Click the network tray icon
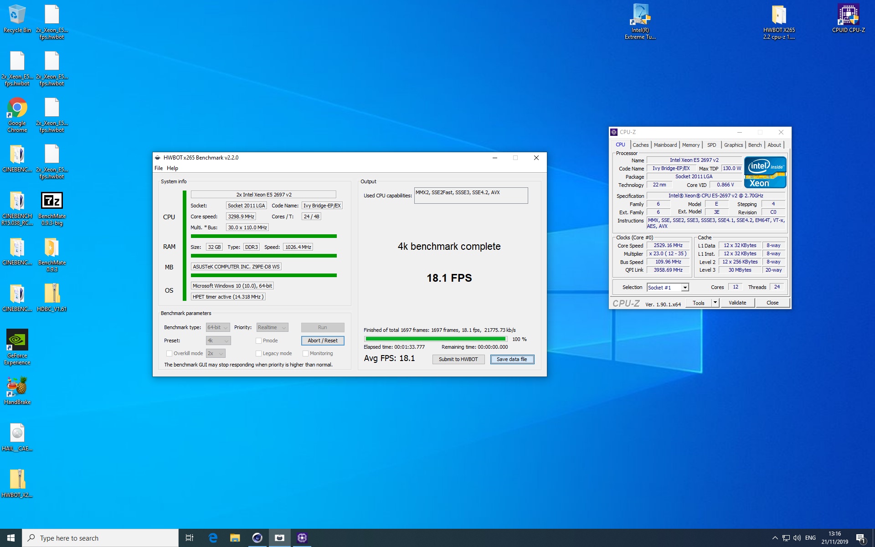Screen dimensions: 875x547 [786, 538]
